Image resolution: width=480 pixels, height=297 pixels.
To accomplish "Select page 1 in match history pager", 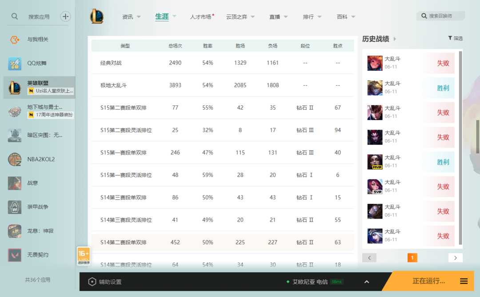I will point(412,258).
